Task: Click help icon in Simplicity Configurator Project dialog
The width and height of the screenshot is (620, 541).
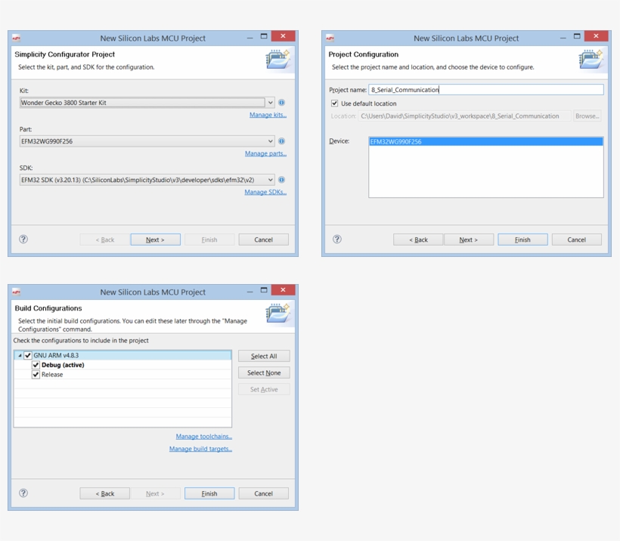Action: tap(23, 239)
